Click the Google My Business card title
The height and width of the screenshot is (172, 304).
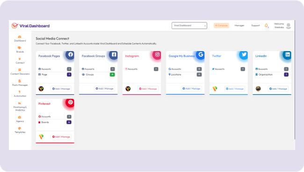tap(181, 56)
